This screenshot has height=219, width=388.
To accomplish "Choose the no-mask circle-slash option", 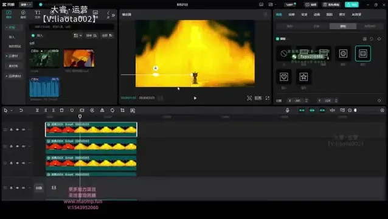I will pyautogui.click(x=284, y=54).
